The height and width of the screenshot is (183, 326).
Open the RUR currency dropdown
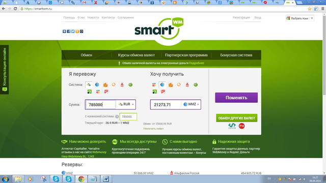click(126, 104)
